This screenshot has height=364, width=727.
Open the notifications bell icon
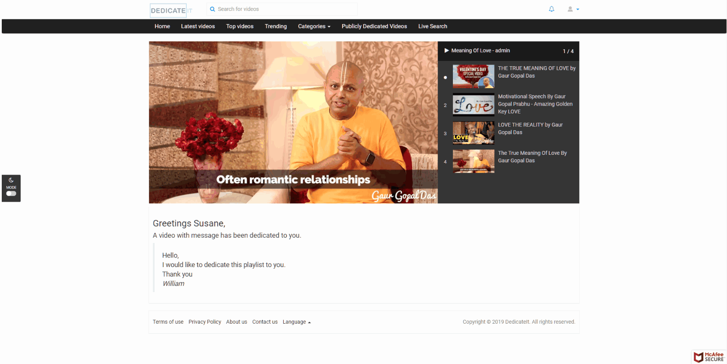pyautogui.click(x=552, y=9)
